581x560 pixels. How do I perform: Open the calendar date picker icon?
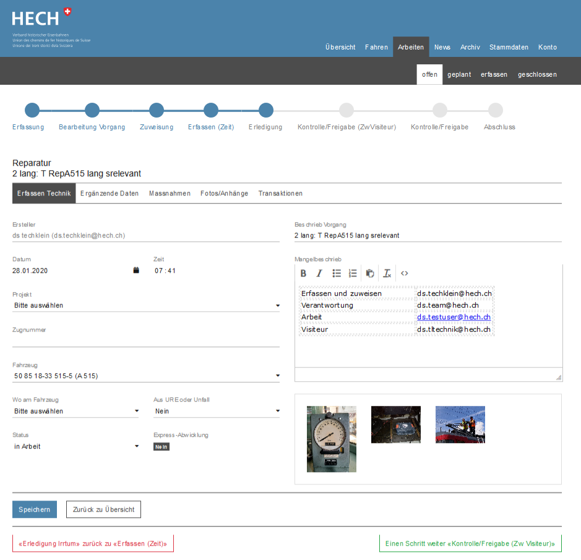136,270
